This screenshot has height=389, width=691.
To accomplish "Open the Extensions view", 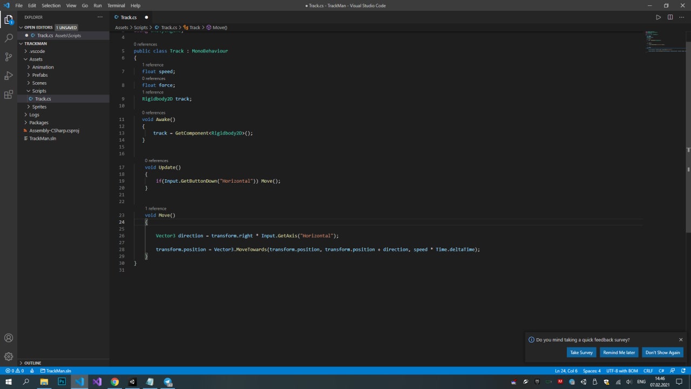I will tap(9, 95).
